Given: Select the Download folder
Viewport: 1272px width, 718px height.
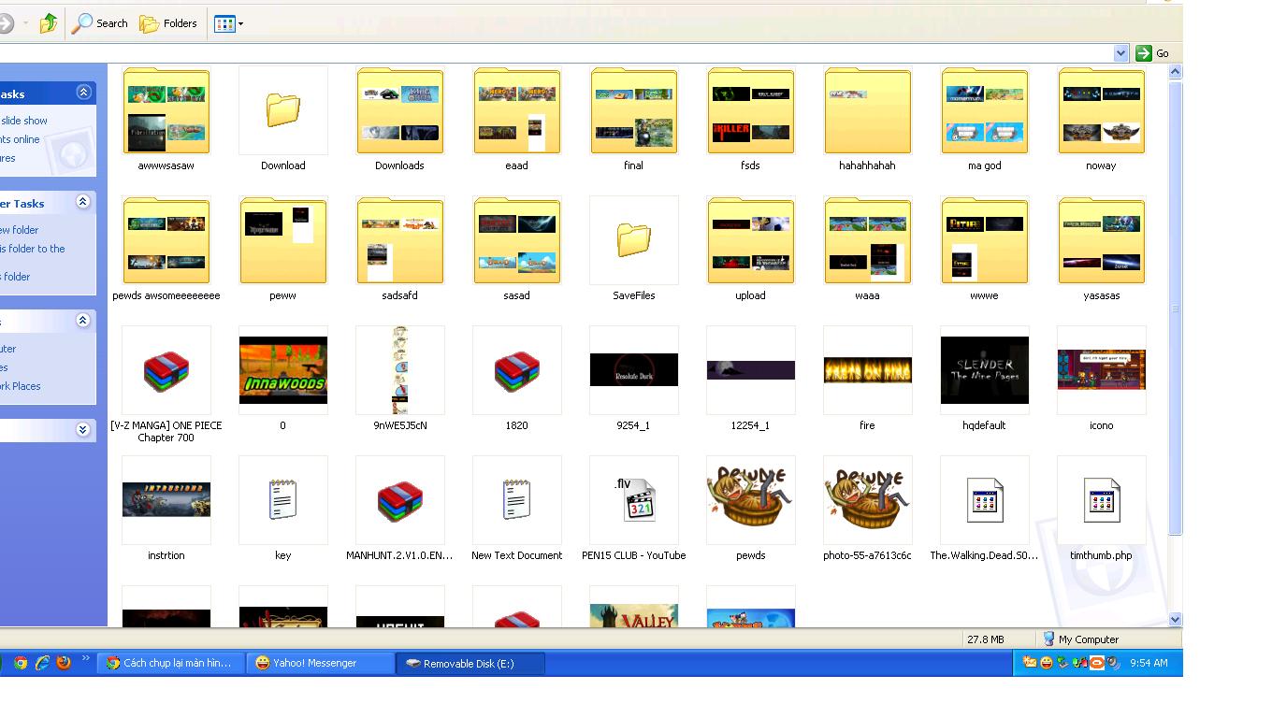Looking at the screenshot, I should click(283, 120).
